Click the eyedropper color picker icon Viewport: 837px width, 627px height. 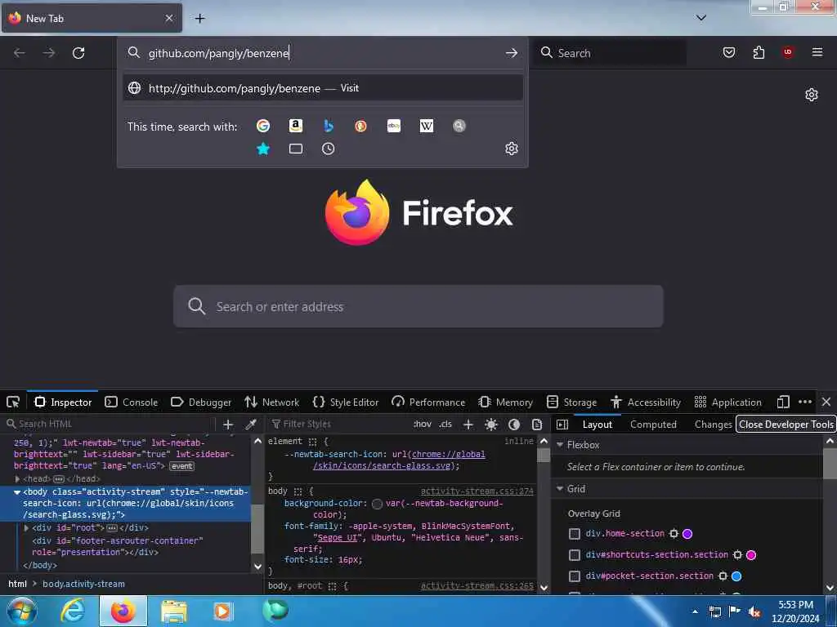[x=250, y=425]
